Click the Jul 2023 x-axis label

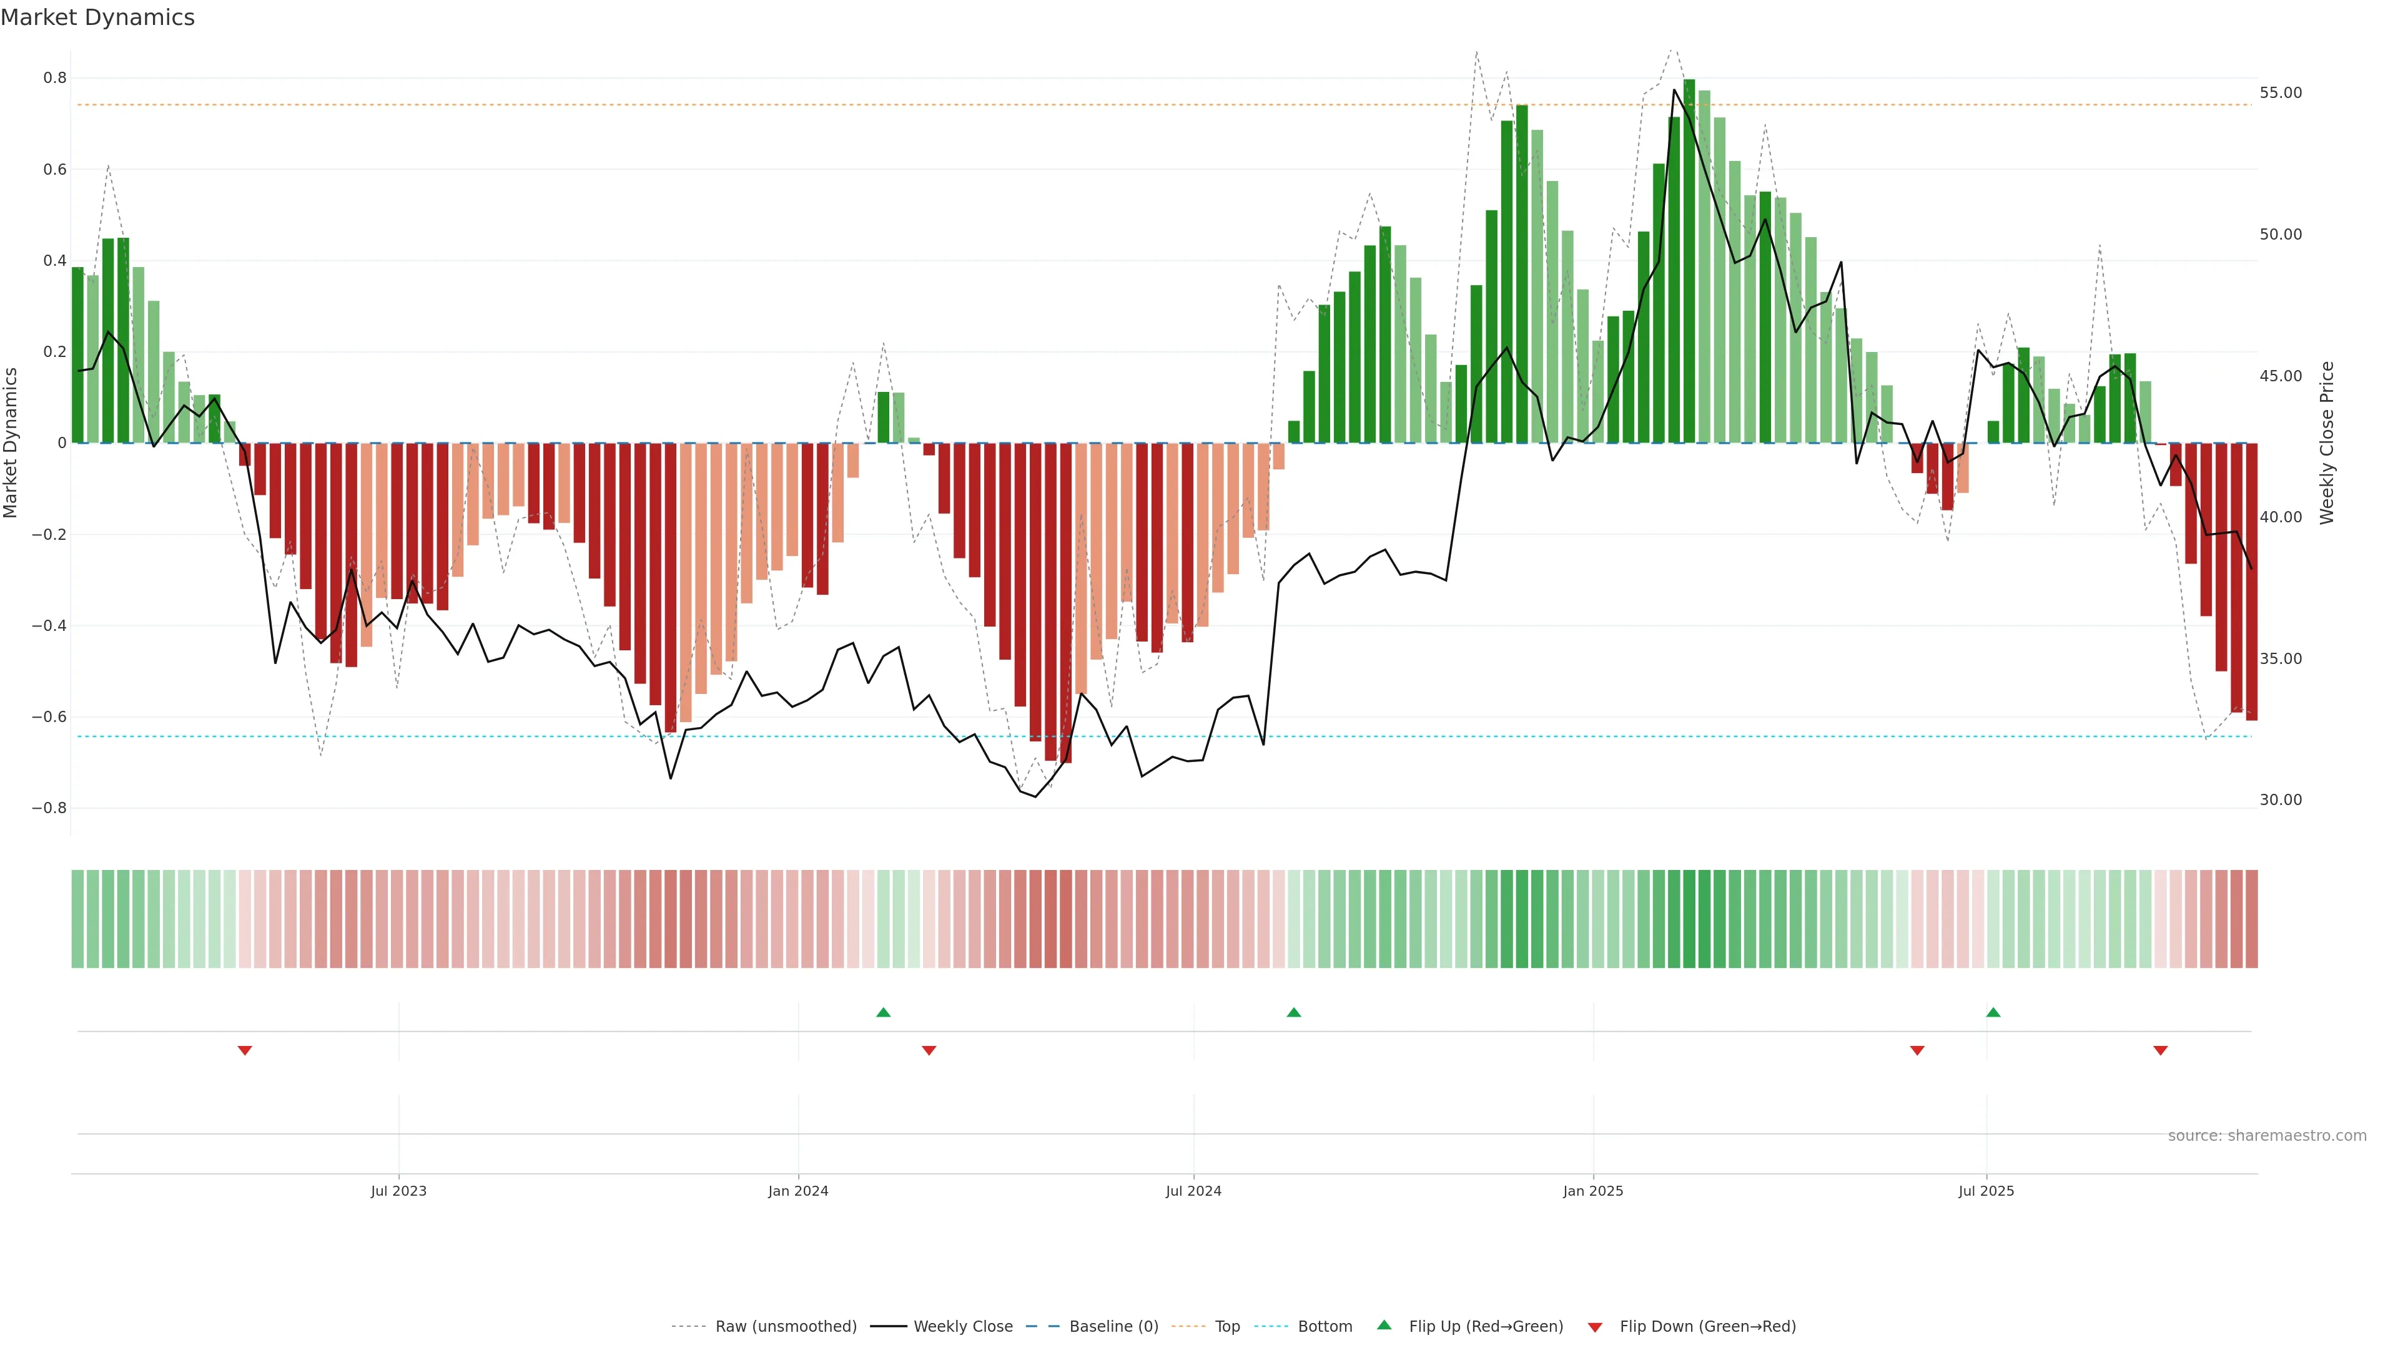(x=398, y=1191)
